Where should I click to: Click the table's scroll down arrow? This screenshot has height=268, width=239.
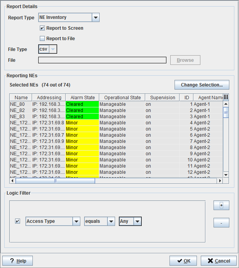pyautogui.click(x=226, y=175)
